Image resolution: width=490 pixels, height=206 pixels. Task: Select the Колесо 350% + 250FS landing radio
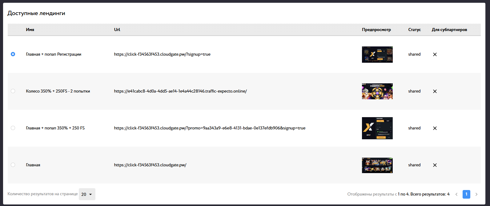pyautogui.click(x=13, y=91)
